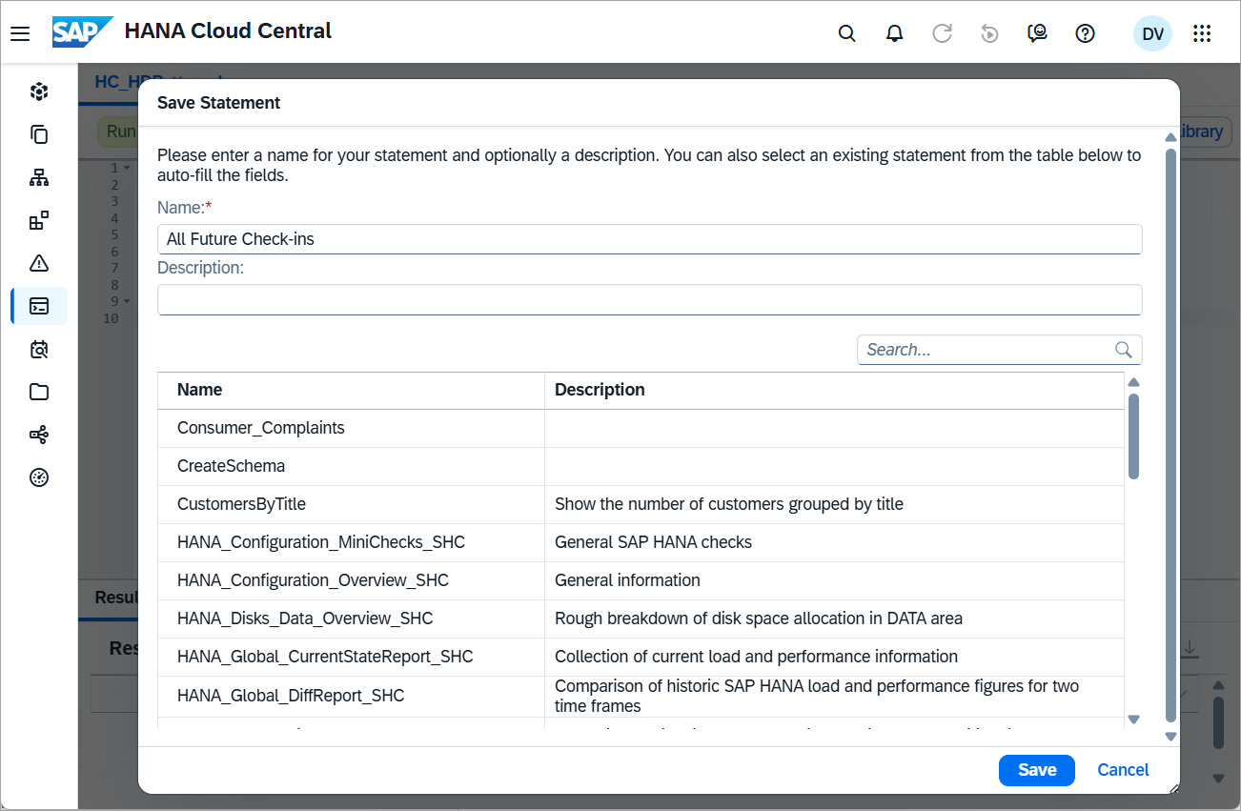
Task: Open the hamburger navigation menu
Action: click(x=20, y=34)
